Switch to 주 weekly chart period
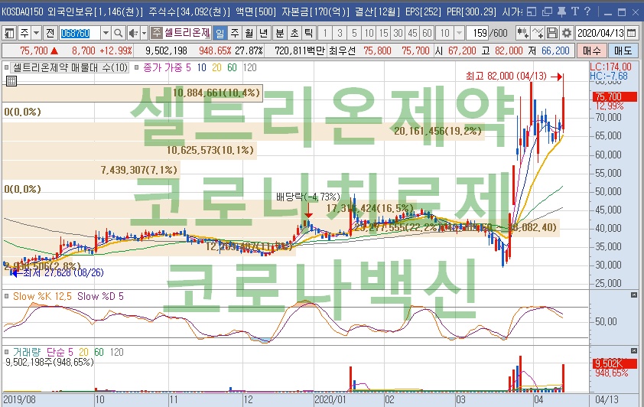644x407 pixels. (235, 33)
